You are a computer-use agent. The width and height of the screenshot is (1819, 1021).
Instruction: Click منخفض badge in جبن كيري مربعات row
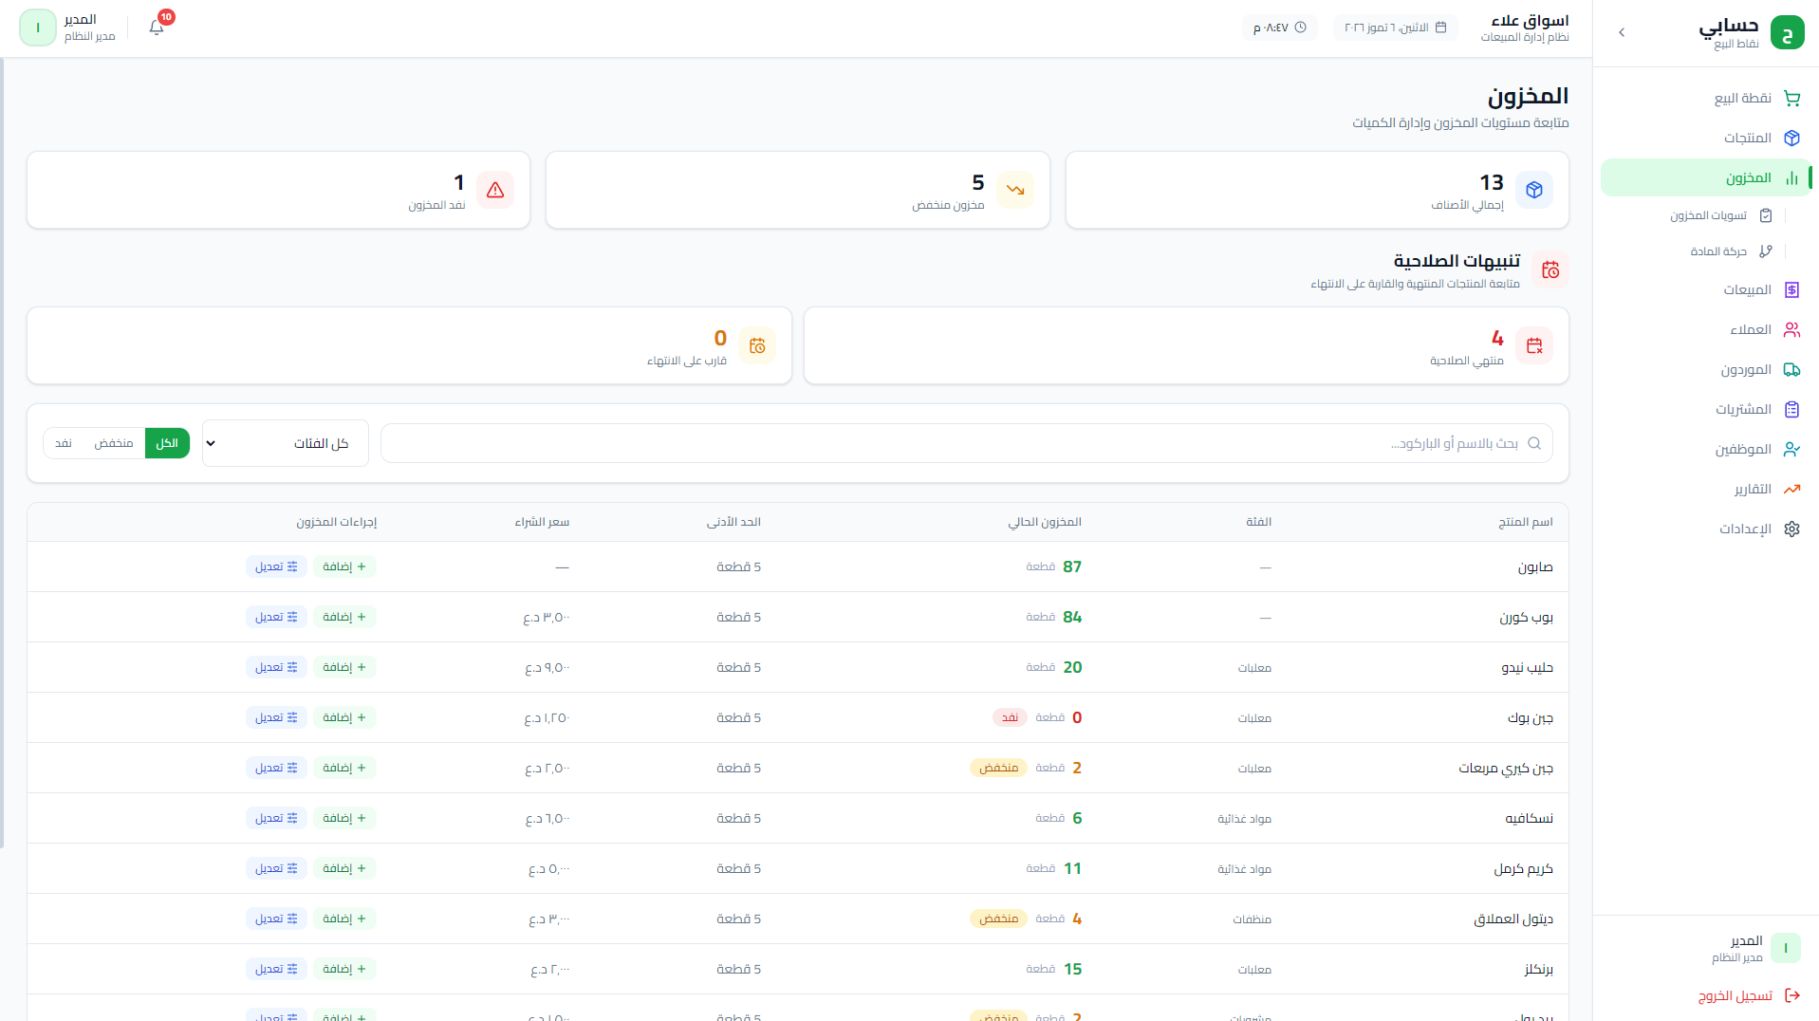pos(998,768)
